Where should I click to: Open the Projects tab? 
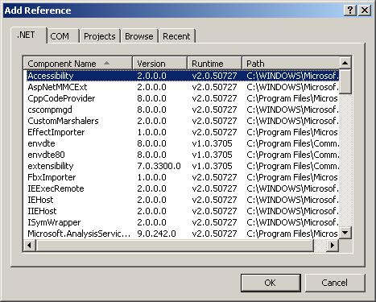point(100,36)
